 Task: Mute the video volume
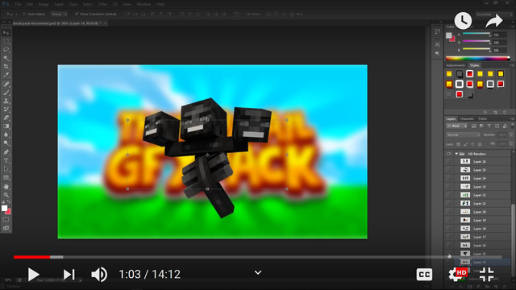coord(99,274)
